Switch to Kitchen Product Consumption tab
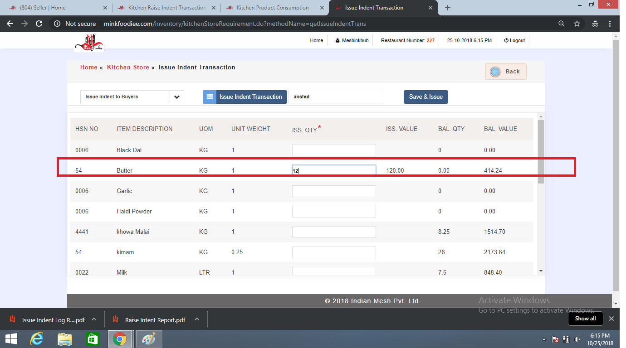 point(274,8)
